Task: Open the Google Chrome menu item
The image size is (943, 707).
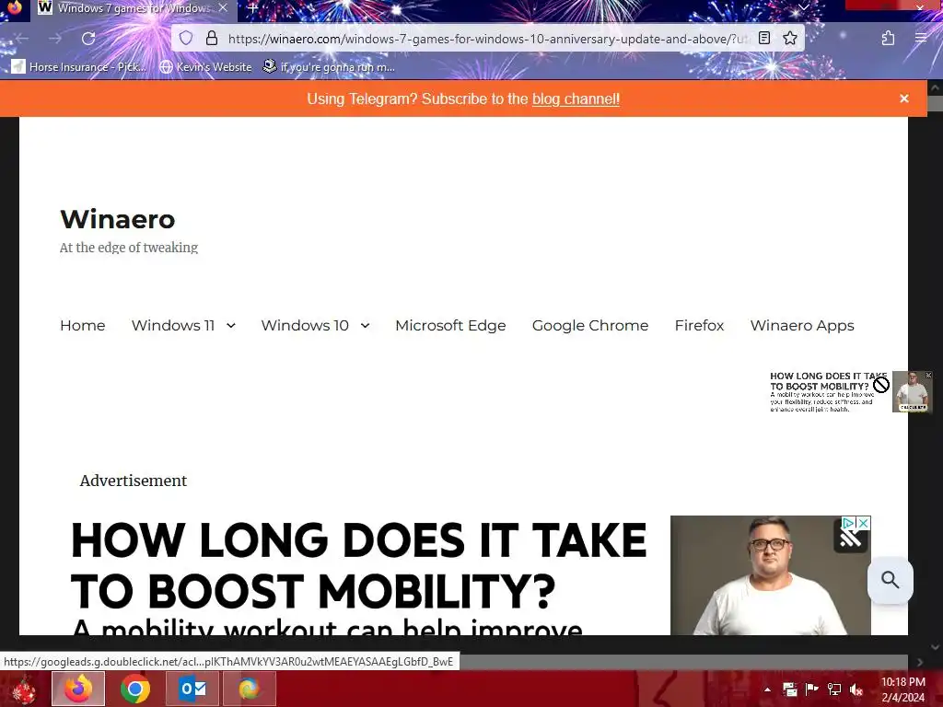Action: (590, 325)
